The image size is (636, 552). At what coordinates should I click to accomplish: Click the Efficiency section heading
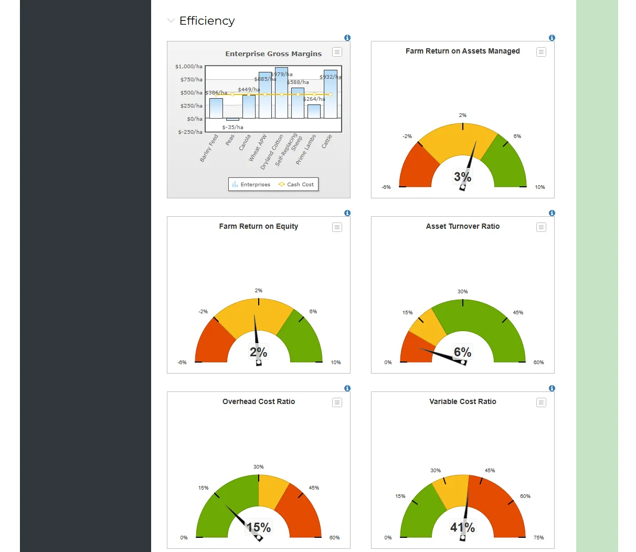(206, 20)
